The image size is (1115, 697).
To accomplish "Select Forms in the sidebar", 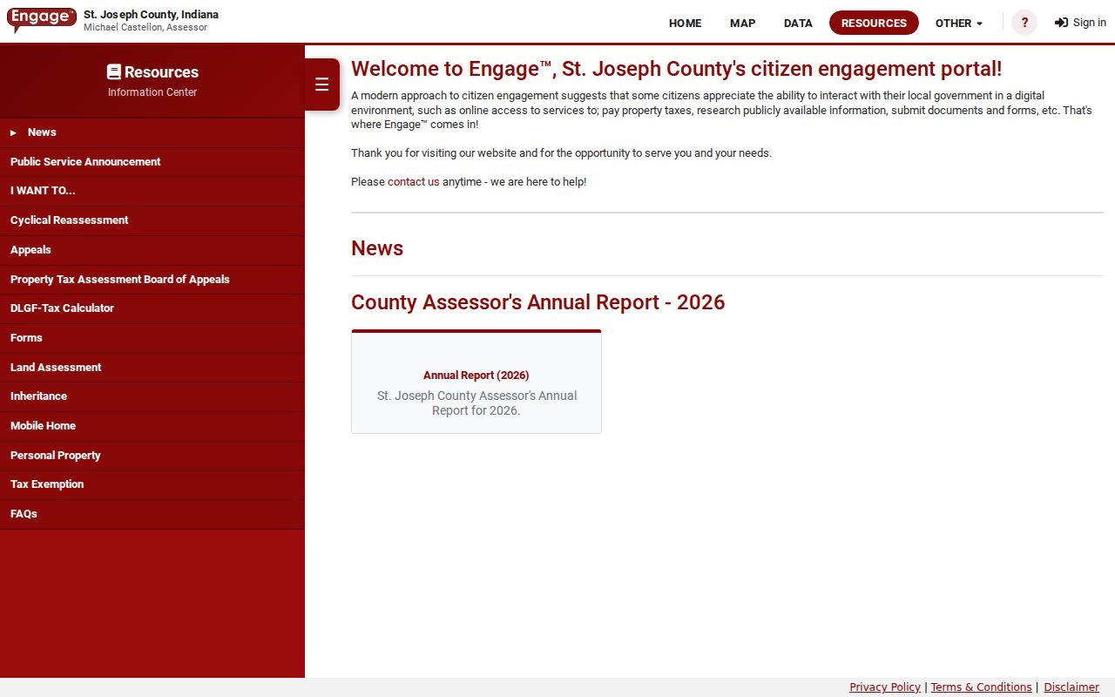I will (152, 338).
